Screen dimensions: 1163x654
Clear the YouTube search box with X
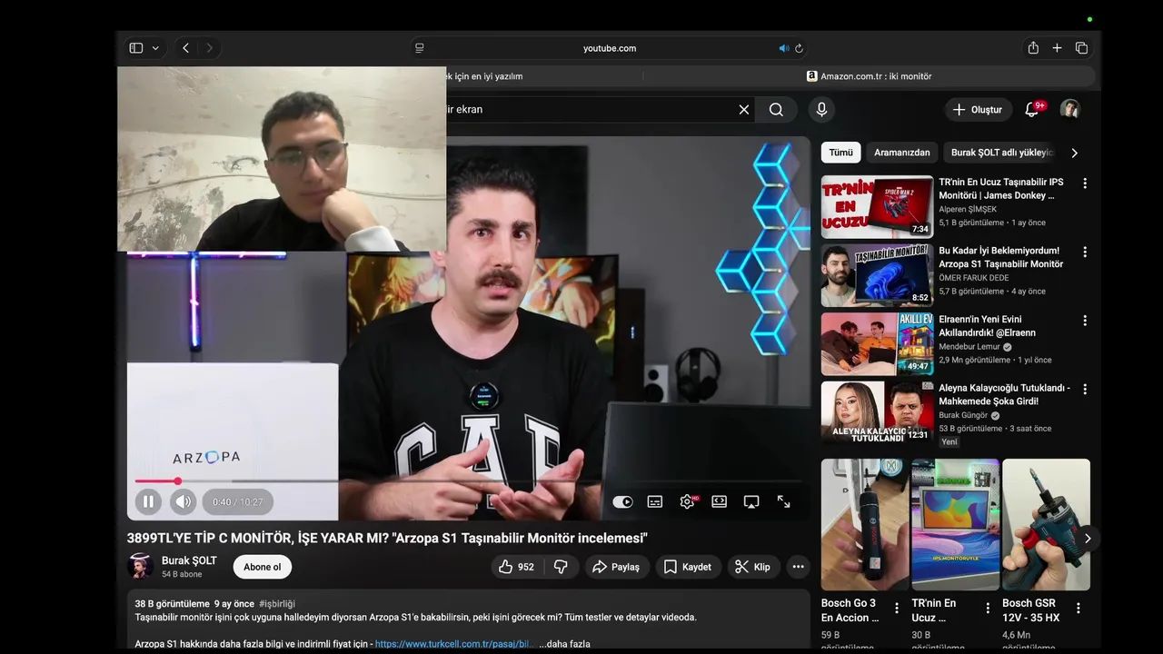743,109
